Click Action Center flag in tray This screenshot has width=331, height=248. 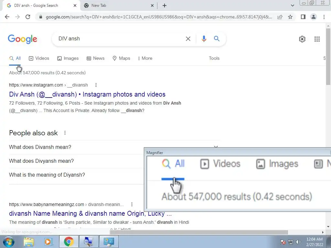pos(283,242)
